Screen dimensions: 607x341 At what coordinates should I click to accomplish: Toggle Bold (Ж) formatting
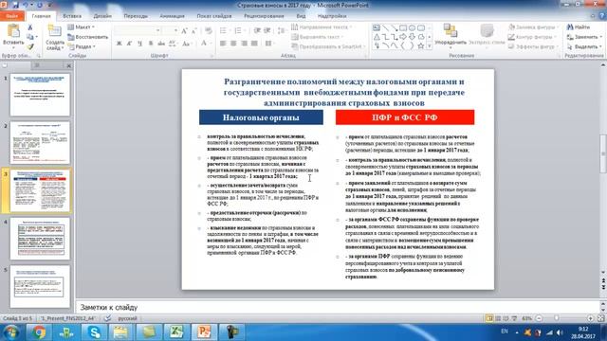click(x=119, y=44)
